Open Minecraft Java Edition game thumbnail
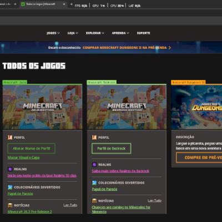 (x=42, y=107)
